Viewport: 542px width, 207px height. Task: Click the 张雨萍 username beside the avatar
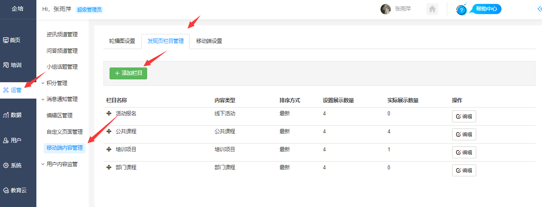403,9
